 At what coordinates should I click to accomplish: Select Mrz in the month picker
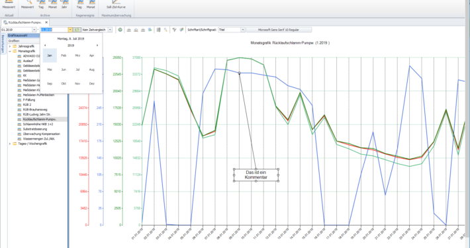click(77, 56)
